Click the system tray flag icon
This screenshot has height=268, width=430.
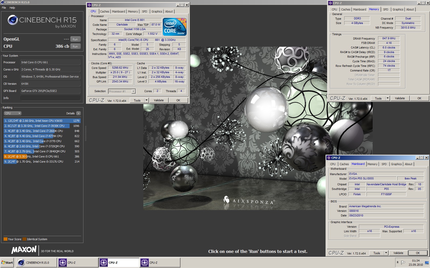pos(403,262)
